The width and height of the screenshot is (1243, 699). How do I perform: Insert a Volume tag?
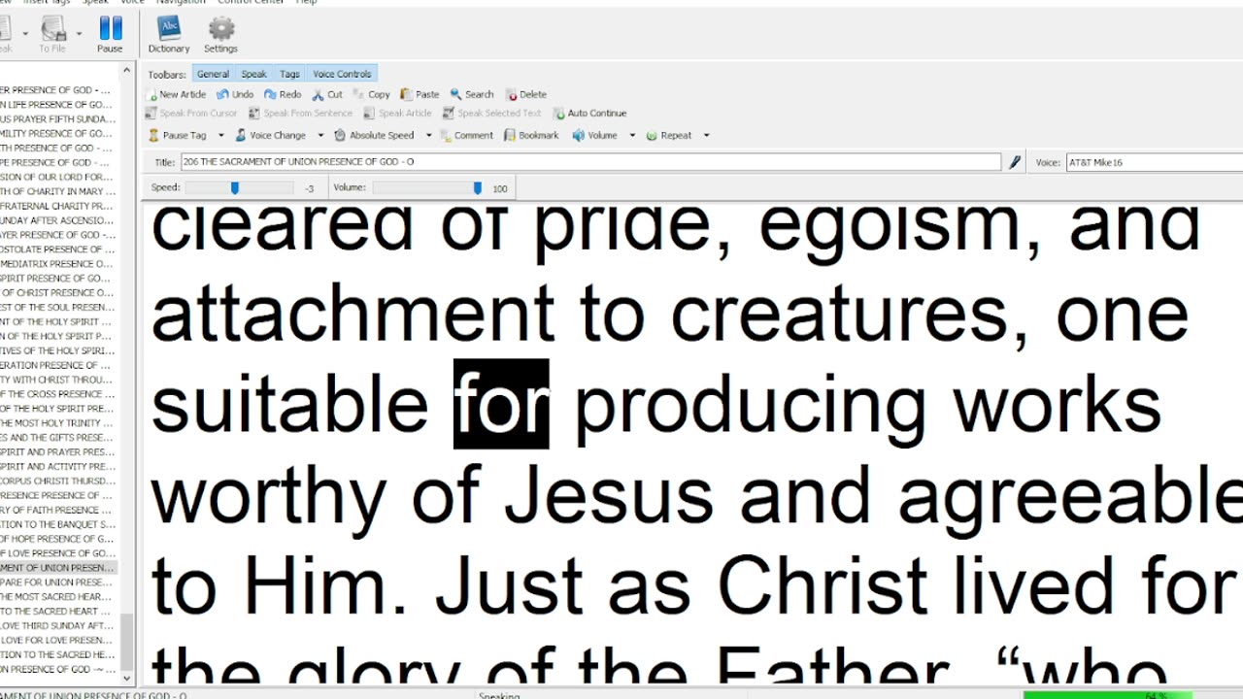coord(594,135)
